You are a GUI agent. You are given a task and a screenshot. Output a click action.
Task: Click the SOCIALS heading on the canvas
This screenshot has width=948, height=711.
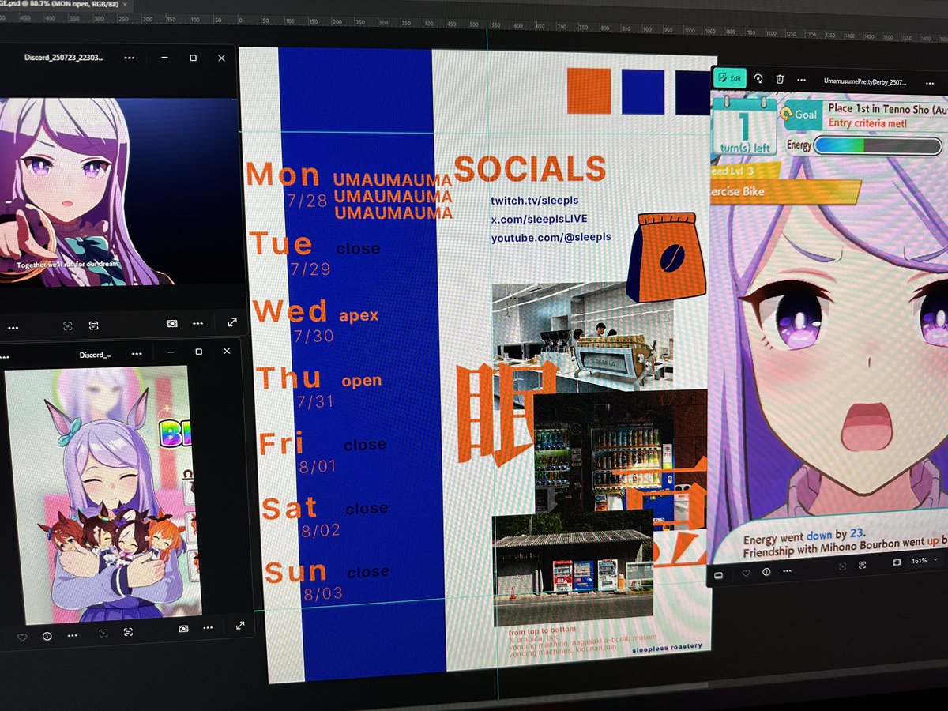click(x=529, y=167)
